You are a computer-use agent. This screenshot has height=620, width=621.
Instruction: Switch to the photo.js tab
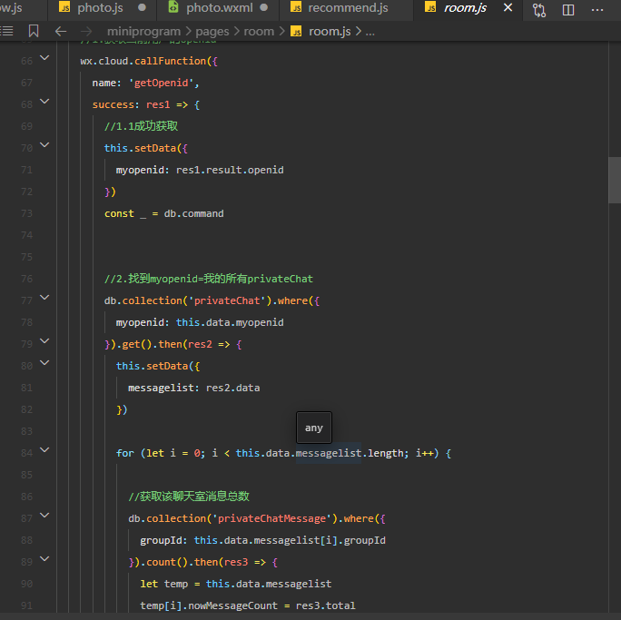point(99,8)
